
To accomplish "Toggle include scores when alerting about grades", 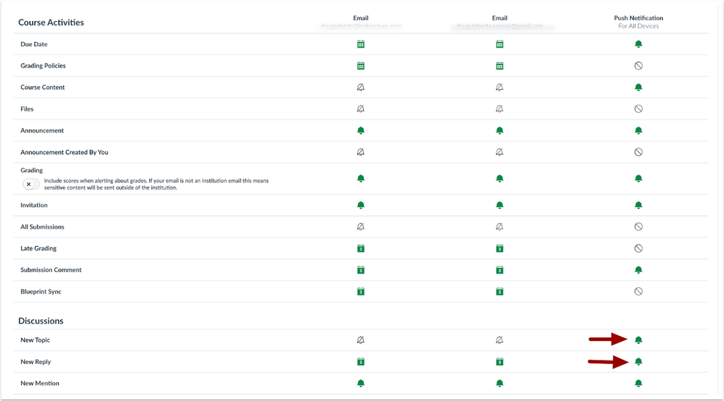I will (x=30, y=185).
